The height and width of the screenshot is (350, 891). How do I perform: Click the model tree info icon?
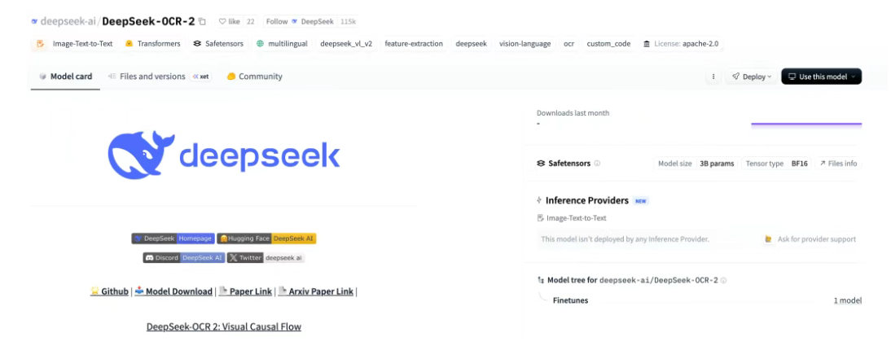(x=723, y=280)
